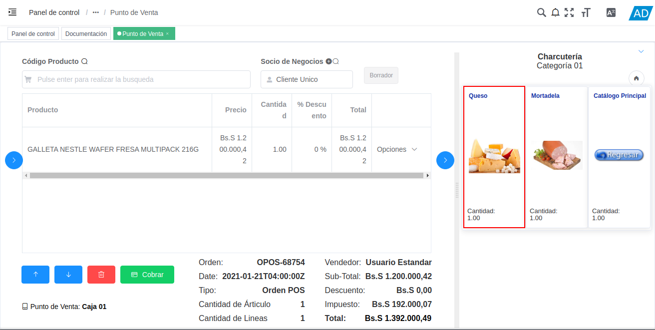Click the Borrador button

(381, 75)
